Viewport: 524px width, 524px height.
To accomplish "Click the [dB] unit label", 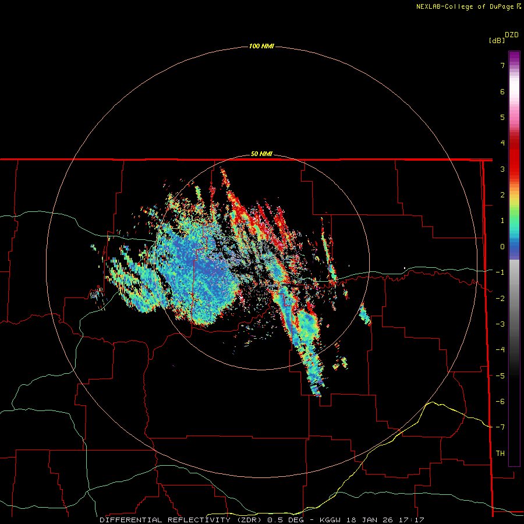I will pyautogui.click(x=497, y=40).
